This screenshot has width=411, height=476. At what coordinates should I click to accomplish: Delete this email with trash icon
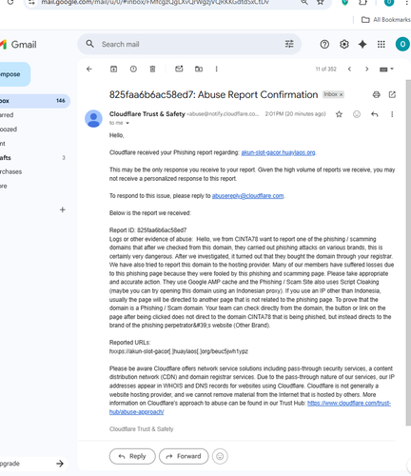pos(152,69)
